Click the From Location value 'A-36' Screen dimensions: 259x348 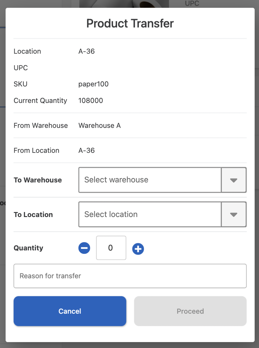pyautogui.click(x=87, y=151)
